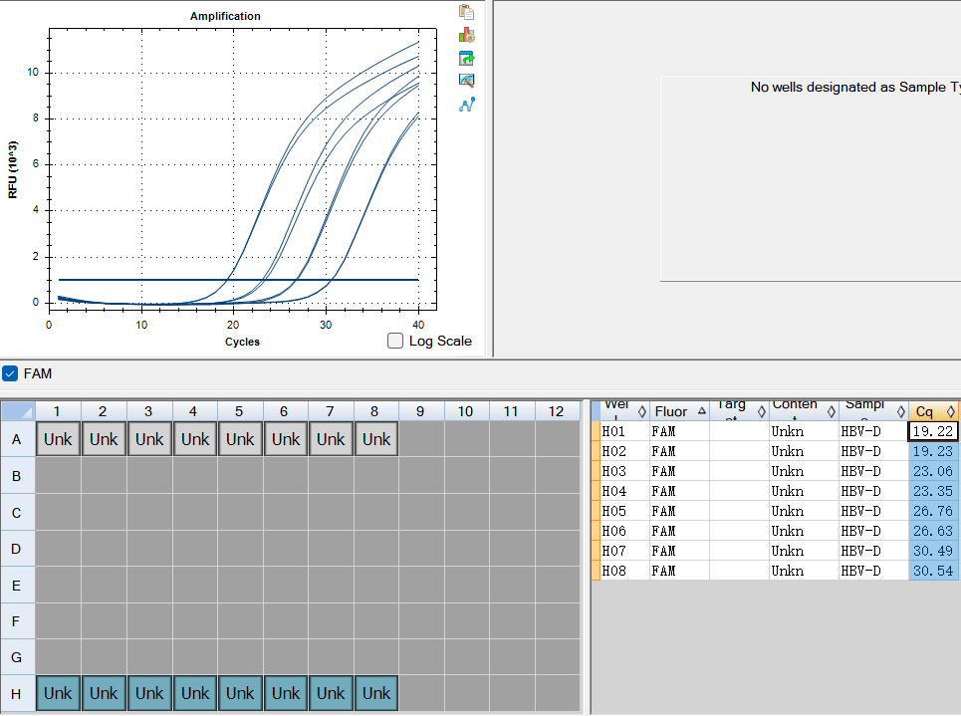
Task: Click the horizontal threshold line on chart
Action: click(x=238, y=280)
